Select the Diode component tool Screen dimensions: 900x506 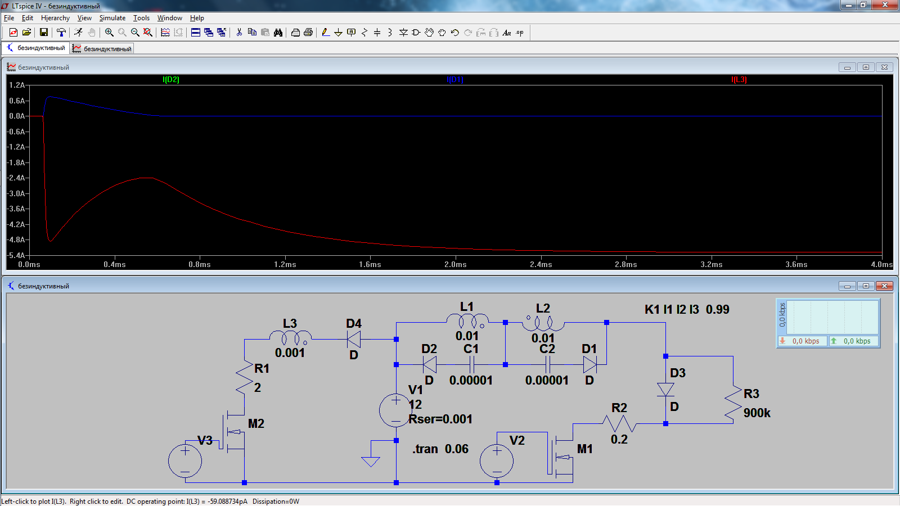(x=403, y=33)
